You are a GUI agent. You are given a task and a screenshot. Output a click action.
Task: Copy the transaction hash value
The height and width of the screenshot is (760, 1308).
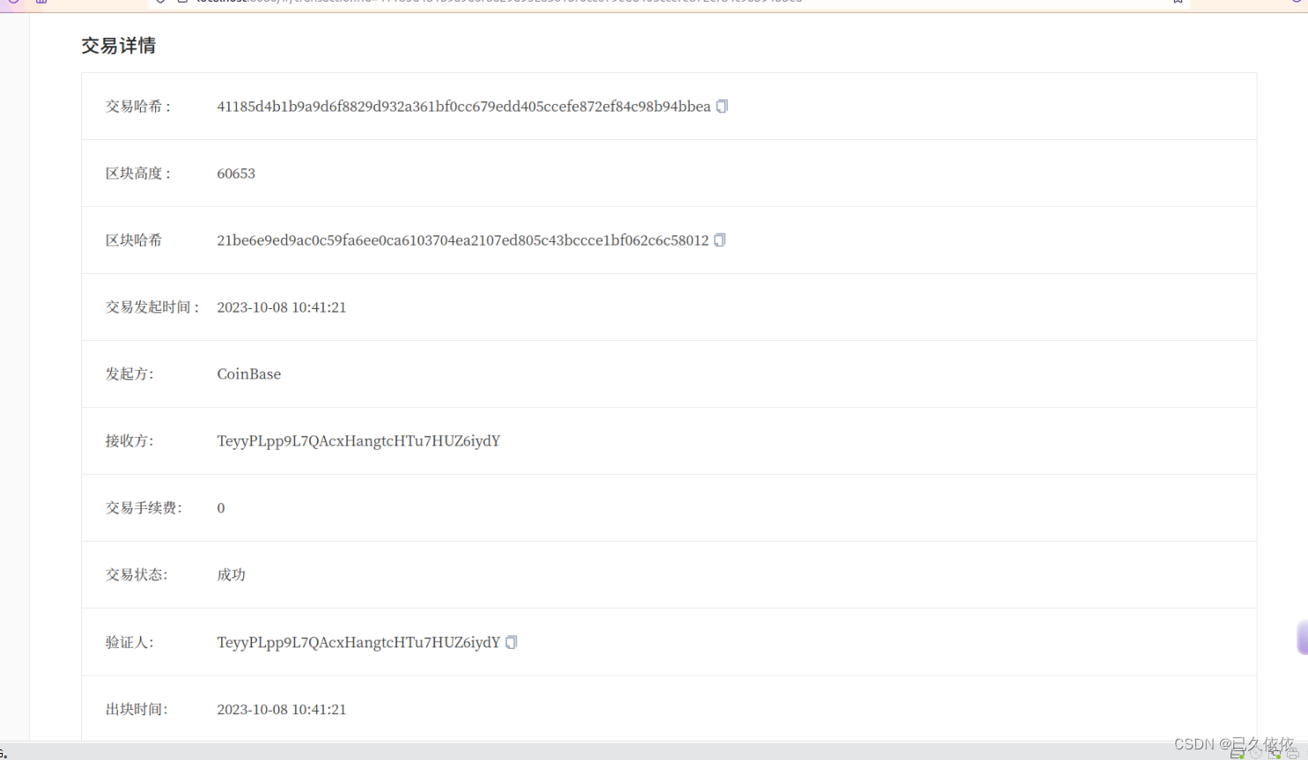click(x=722, y=107)
